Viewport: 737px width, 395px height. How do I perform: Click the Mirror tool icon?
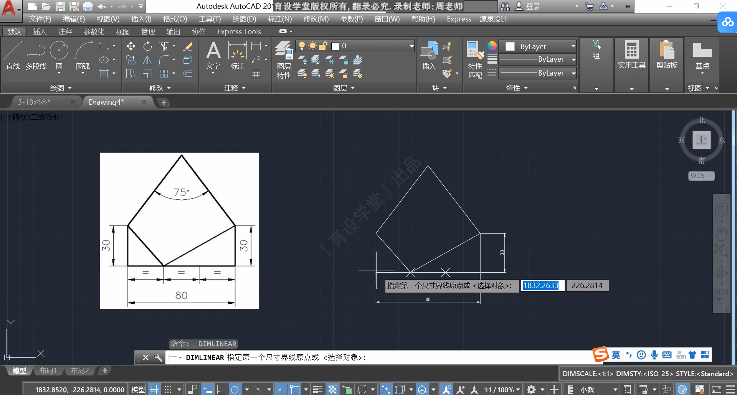click(147, 60)
